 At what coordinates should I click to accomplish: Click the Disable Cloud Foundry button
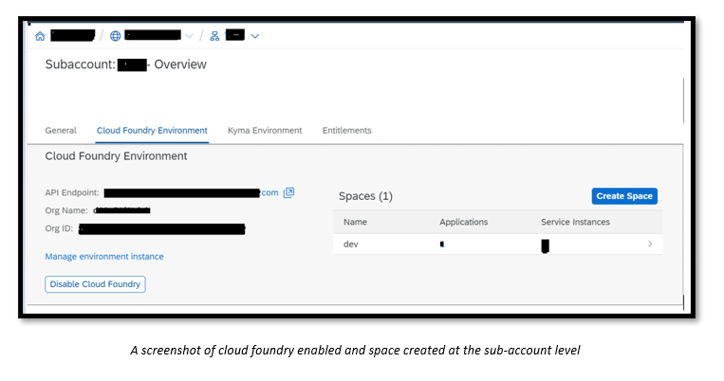click(95, 283)
